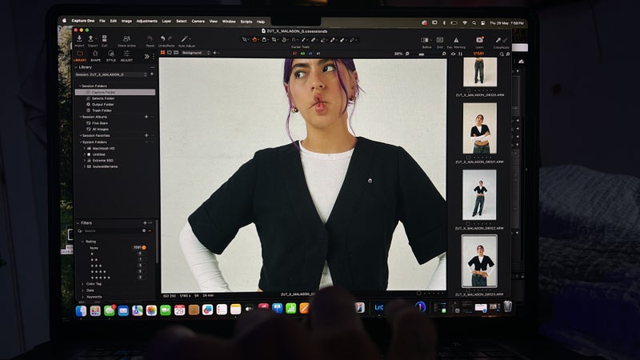Expand the Macintosh HD folder
This screenshot has width=640, height=360.
(85, 149)
